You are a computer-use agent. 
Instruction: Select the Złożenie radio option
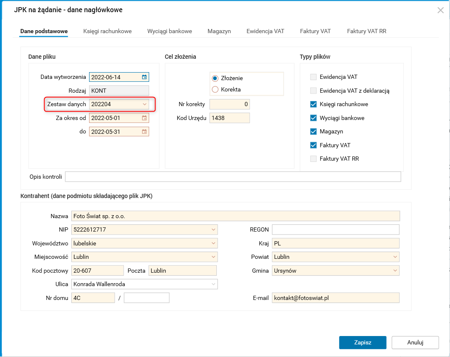tap(216, 78)
